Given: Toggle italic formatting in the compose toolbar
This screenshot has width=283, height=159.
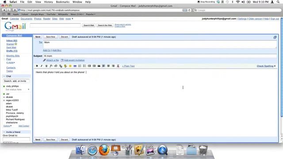Looking at the screenshot, I should coord(42,66).
